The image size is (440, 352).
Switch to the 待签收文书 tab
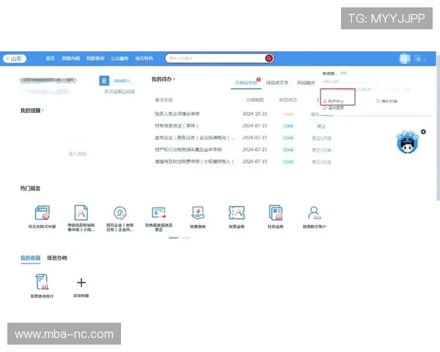click(x=277, y=83)
